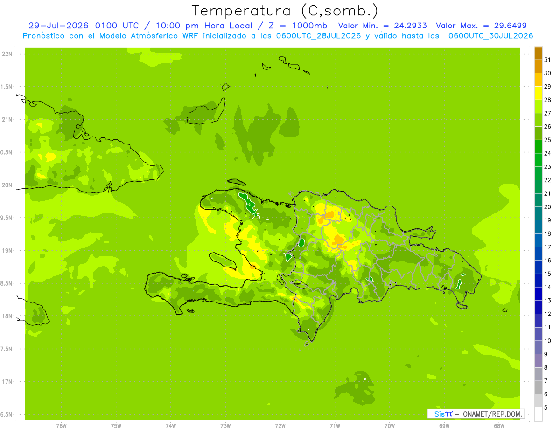Pick the orange swatch between 30 and 31
The width and height of the screenshot is (560, 432).
(538, 67)
